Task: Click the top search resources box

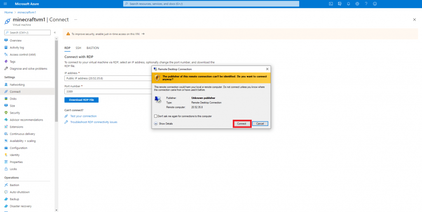Action: click(x=211, y=4)
